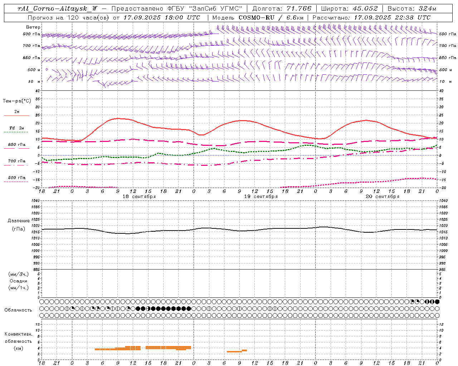This screenshot has height=366, width=458.
Task: Click the Td 2м dew point legend entry
Action: coord(16,128)
